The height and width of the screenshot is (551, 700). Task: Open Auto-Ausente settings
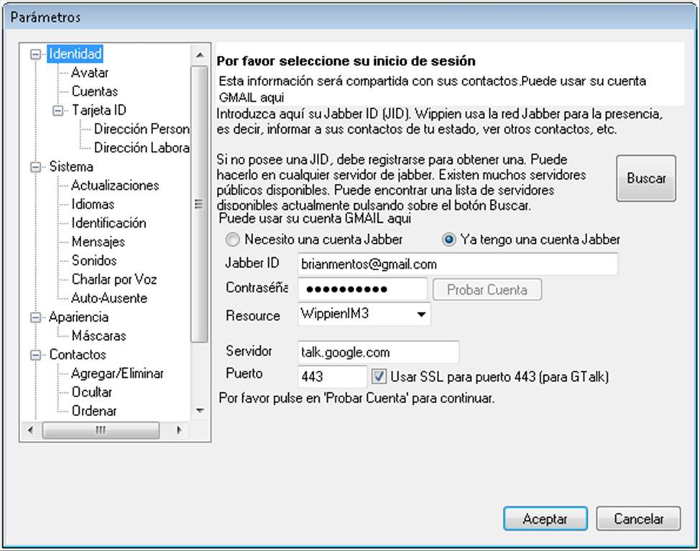coord(109,298)
